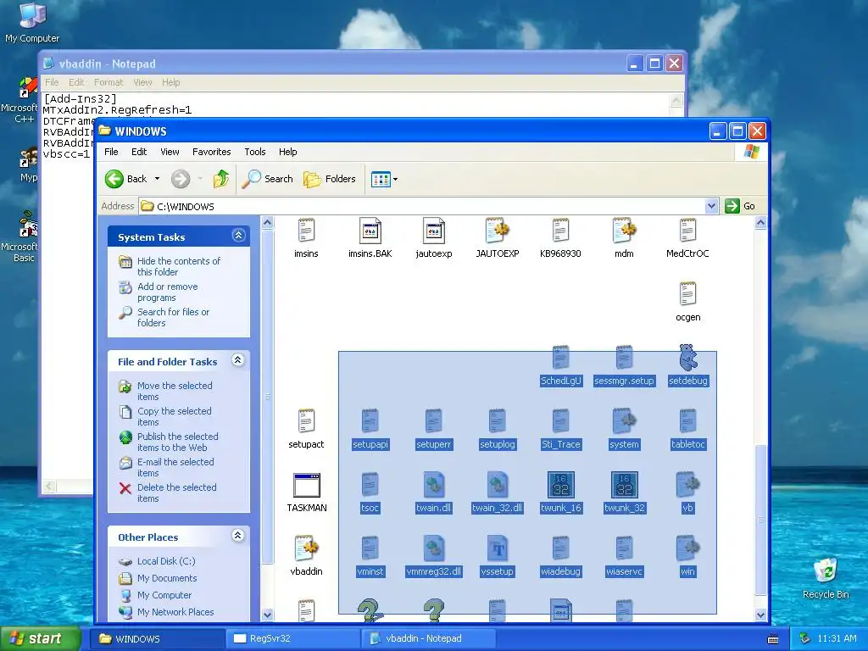The height and width of the screenshot is (651, 868).
Task: Select the sessmgr.setup file
Action: pyautogui.click(x=624, y=365)
